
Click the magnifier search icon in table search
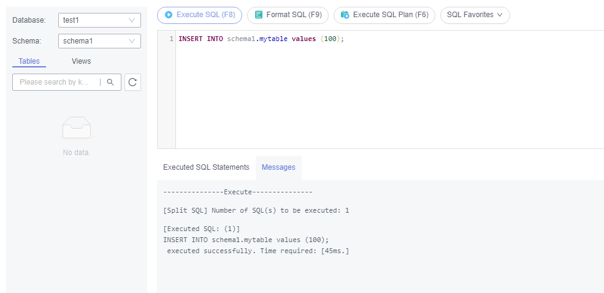(110, 82)
